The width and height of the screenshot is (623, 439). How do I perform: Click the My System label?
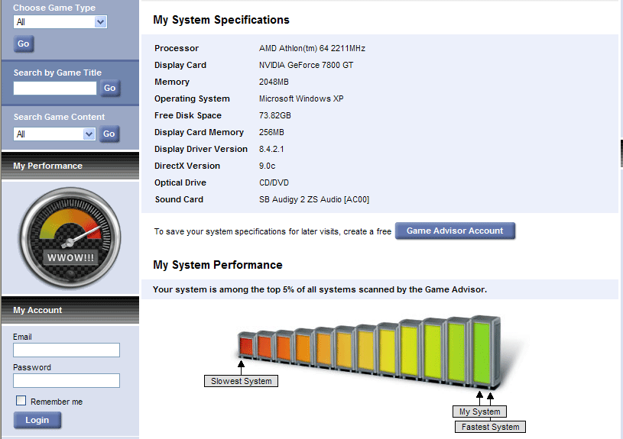point(479,412)
